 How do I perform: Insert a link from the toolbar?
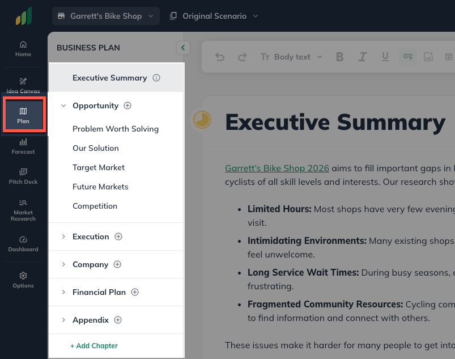tap(408, 57)
